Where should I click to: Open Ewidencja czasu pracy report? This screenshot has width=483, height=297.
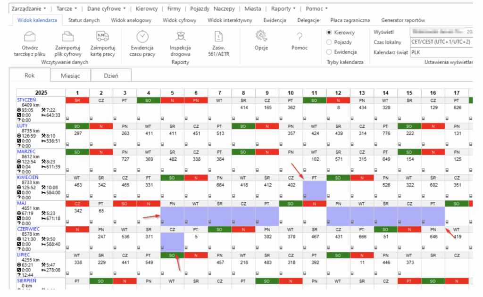point(142,37)
